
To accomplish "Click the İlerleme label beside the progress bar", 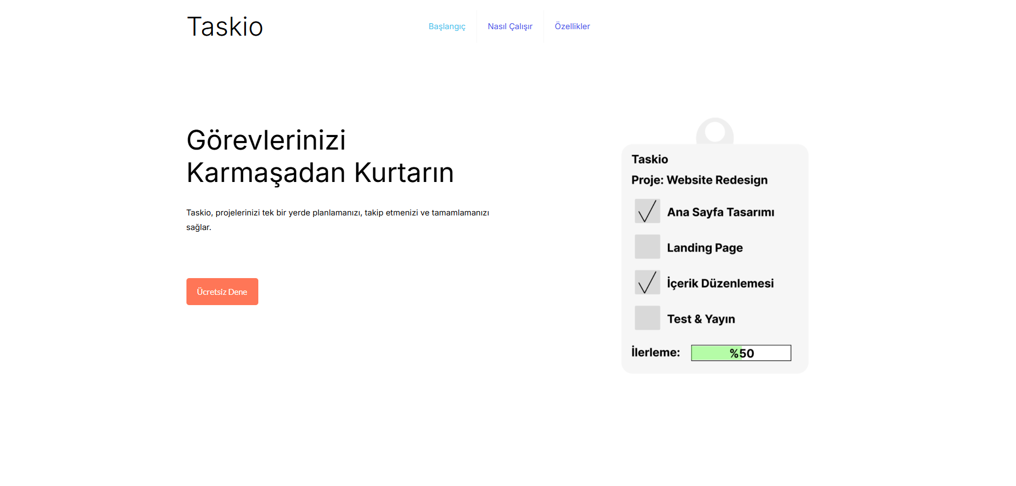I will pyautogui.click(x=656, y=353).
